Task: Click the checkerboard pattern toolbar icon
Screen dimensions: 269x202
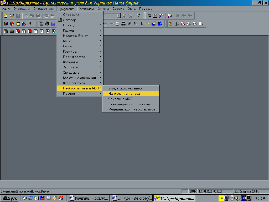Action: 12,32
